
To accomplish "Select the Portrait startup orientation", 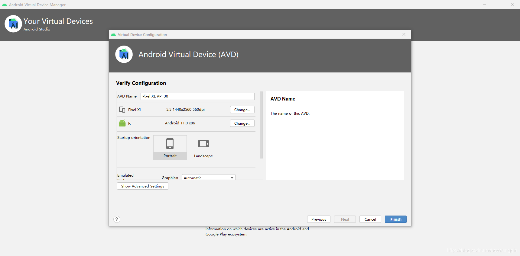I will pos(170,147).
